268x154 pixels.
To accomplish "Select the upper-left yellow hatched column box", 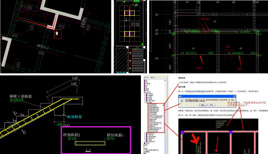I will [127, 13].
